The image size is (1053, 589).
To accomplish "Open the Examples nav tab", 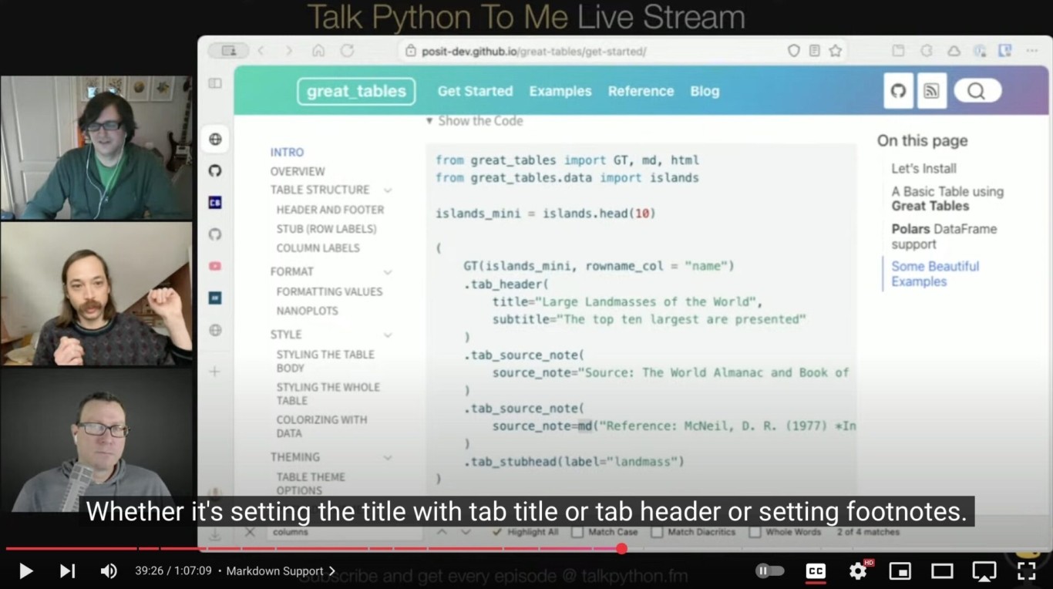I will pyautogui.click(x=560, y=91).
